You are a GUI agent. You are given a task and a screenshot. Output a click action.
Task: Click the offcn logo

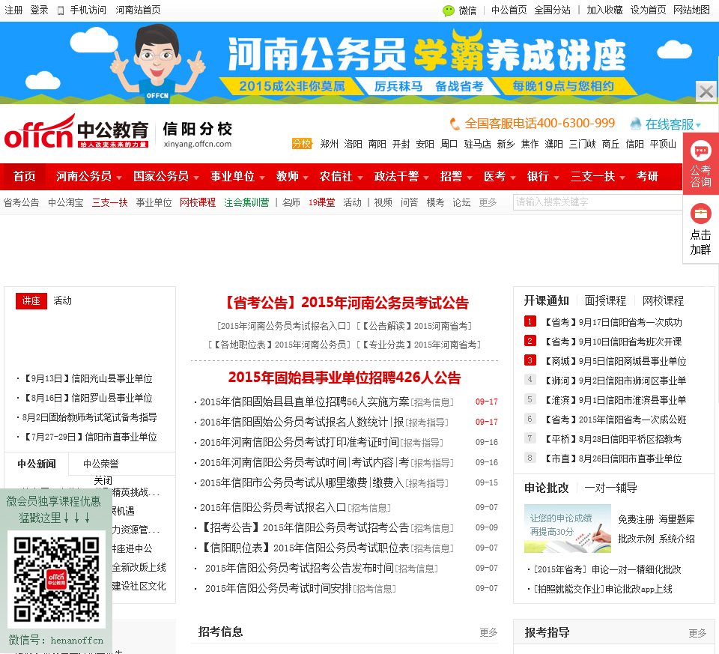click(x=76, y=132)
